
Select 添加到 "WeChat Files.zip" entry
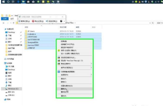(x=75, y=61)
